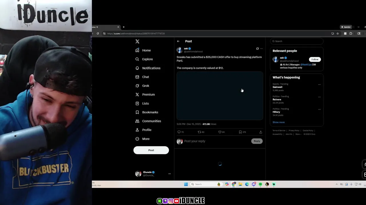The image size is (366, 205).
Task: Click the share upload icon on the post
Action: click(x=260, y=132)
